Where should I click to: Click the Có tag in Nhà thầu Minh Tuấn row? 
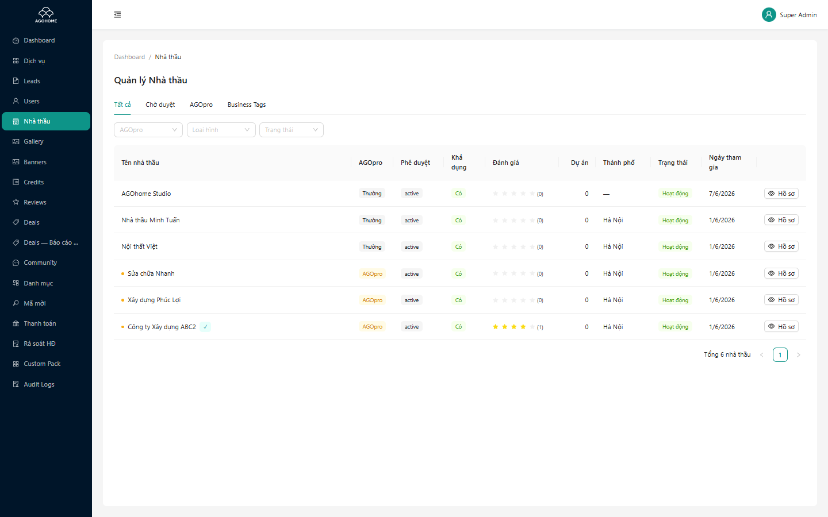coord(459,220)
